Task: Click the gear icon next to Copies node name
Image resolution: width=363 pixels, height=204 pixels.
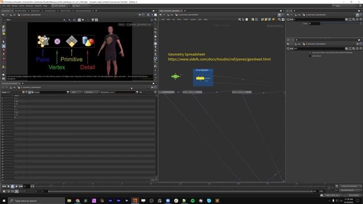Action: (347, 20)
